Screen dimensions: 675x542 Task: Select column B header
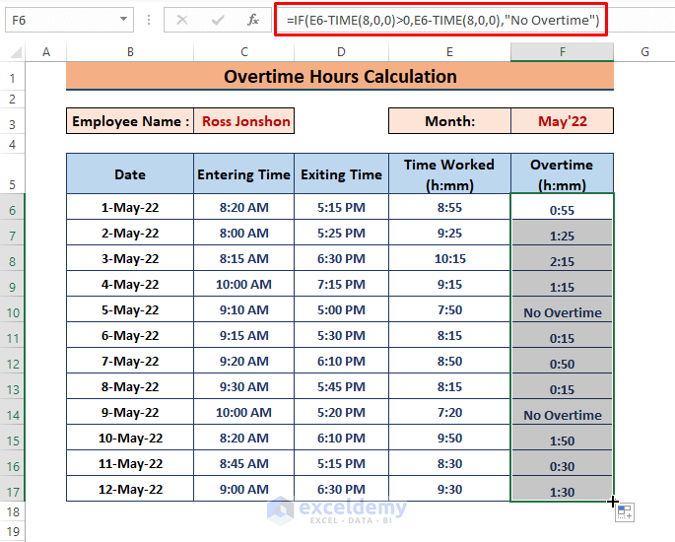(130, 52)
